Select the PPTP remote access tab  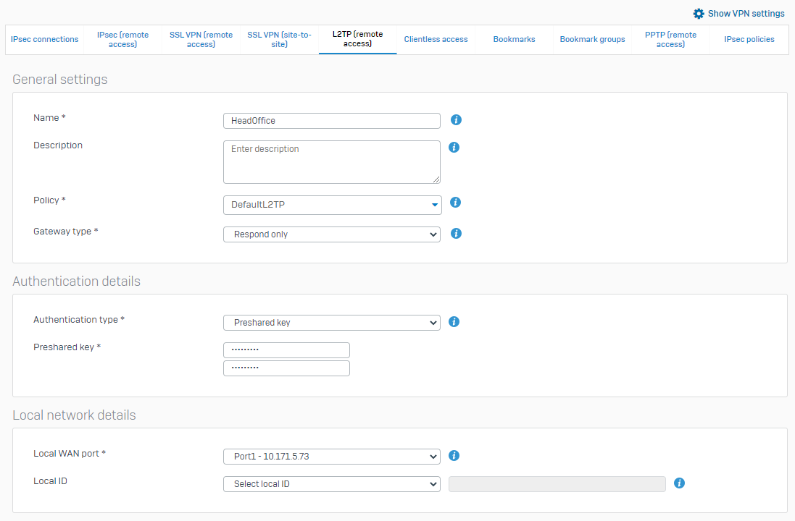click(670, 39)
